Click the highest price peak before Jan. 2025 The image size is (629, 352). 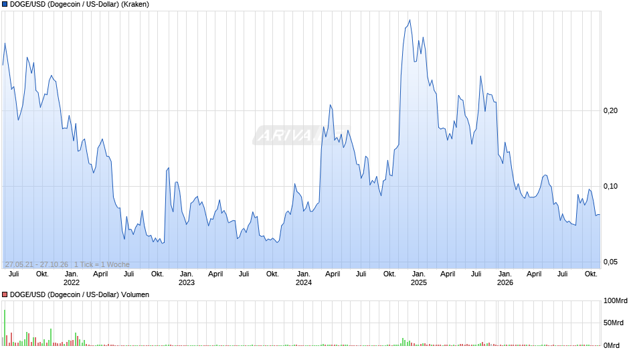[410, 20]
